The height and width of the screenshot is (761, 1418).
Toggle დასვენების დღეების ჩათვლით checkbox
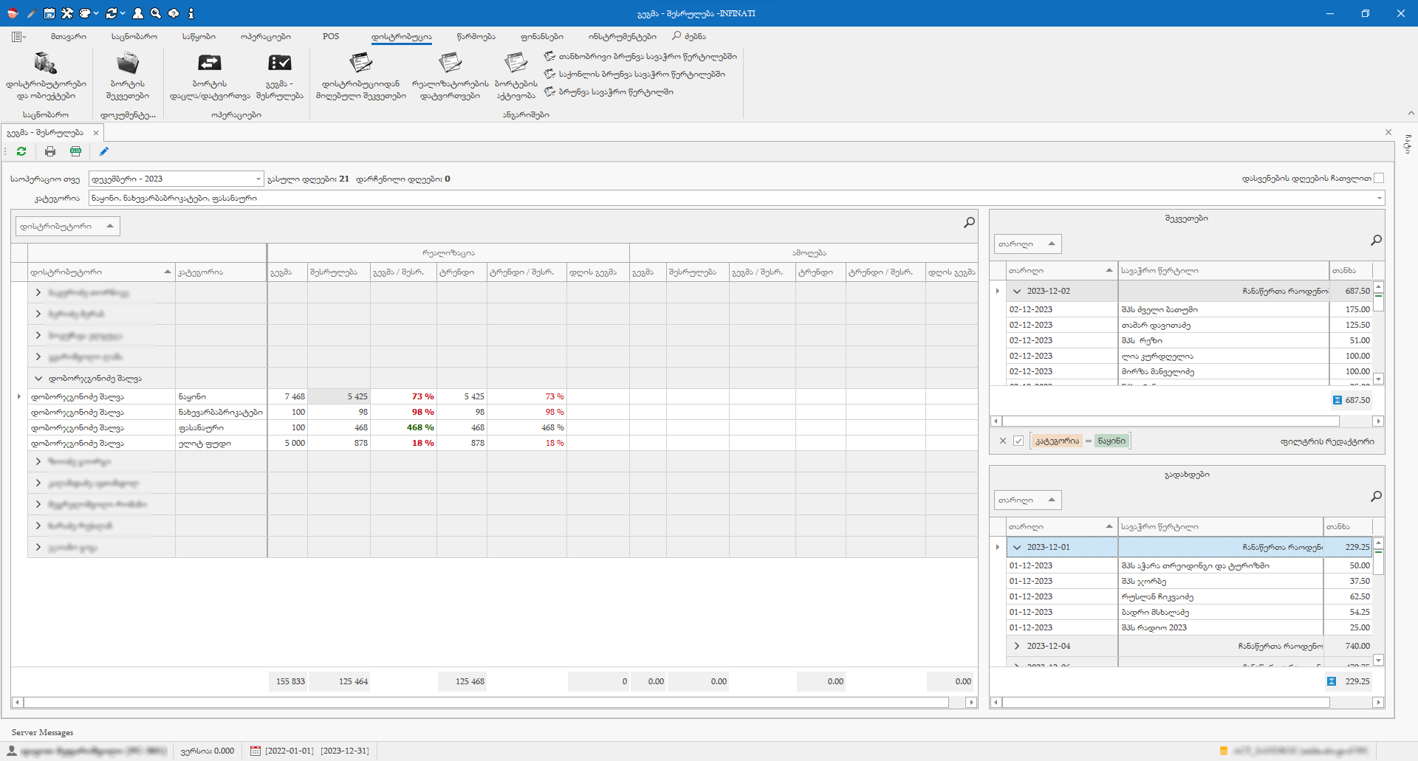coord(1379,178)
